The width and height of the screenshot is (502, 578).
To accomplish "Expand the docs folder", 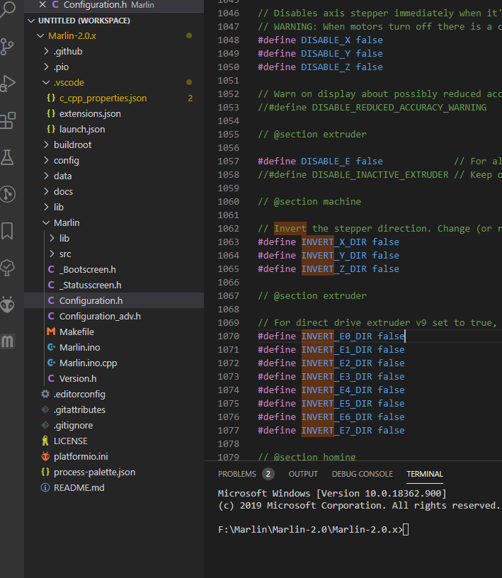I will tap(46, 191).
